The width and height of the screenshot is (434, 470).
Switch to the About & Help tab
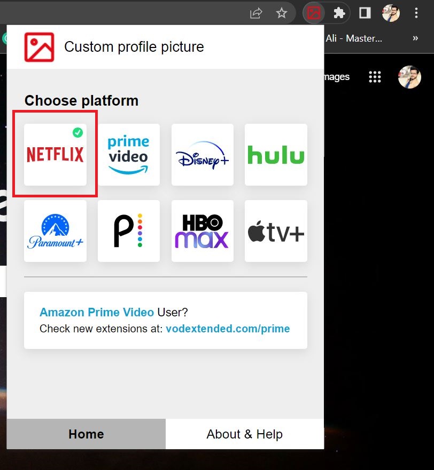[x=245, y=434]
